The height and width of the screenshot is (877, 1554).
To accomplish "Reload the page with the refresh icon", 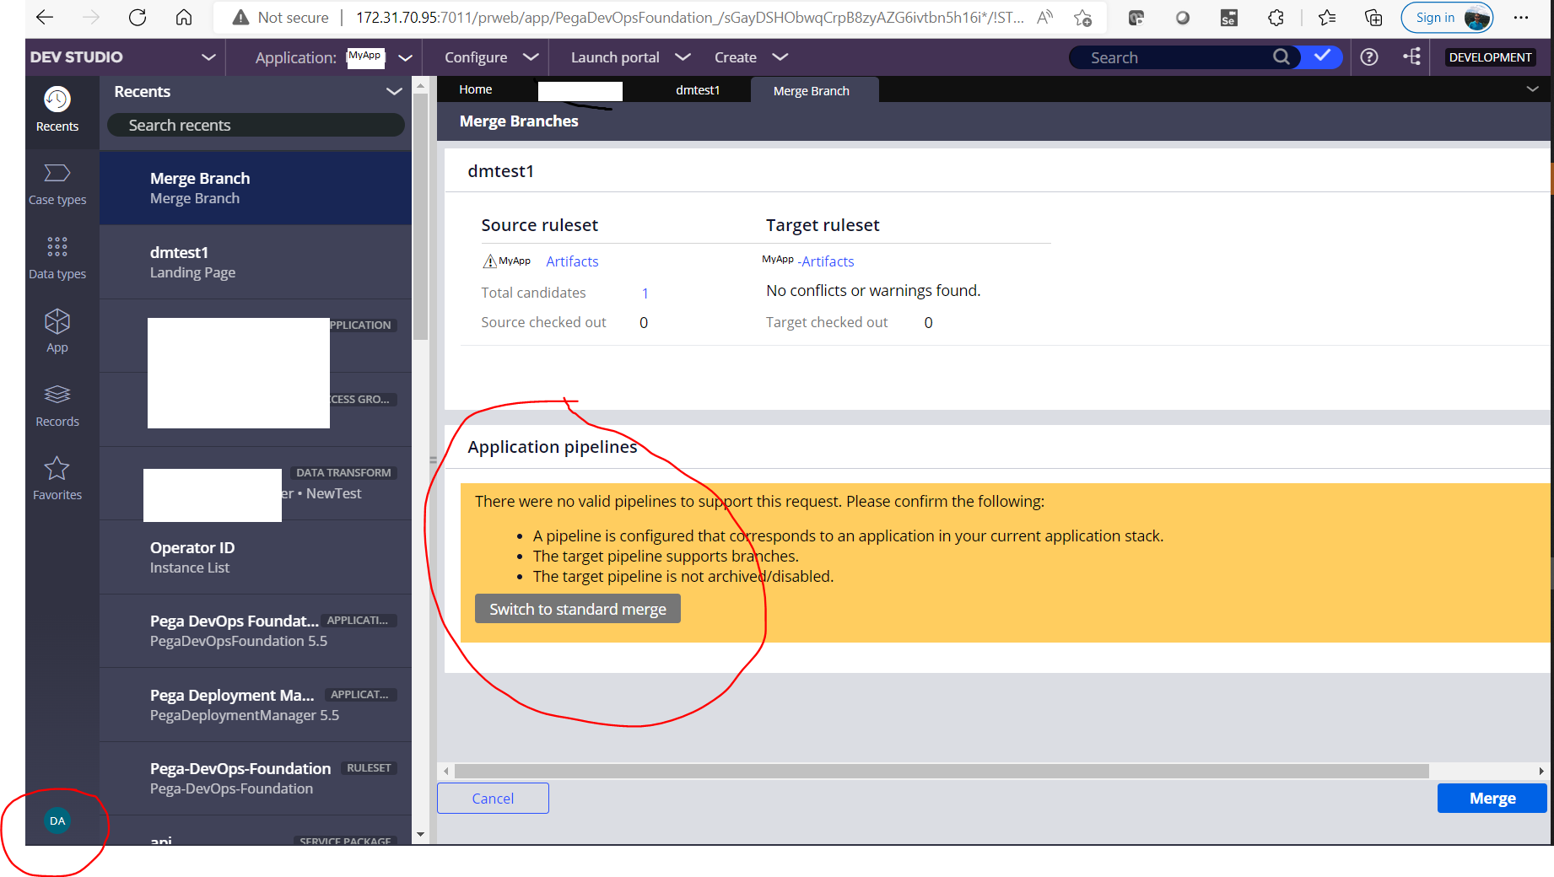I will click(x=138, y=17).
